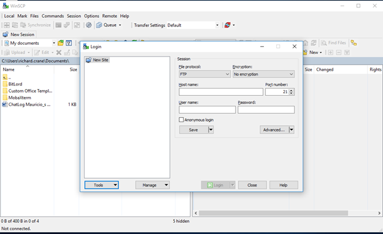The width and height of the screenshot is (383, 234).
Task: Click the rename icon in local toolbar
Action: [67, 52]
